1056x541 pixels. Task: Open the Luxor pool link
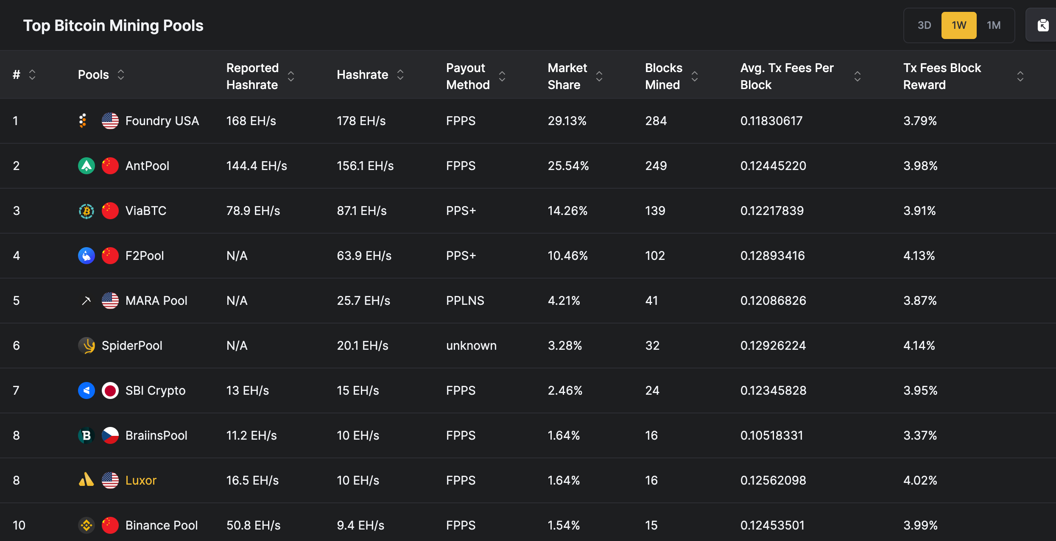point(141,480)
